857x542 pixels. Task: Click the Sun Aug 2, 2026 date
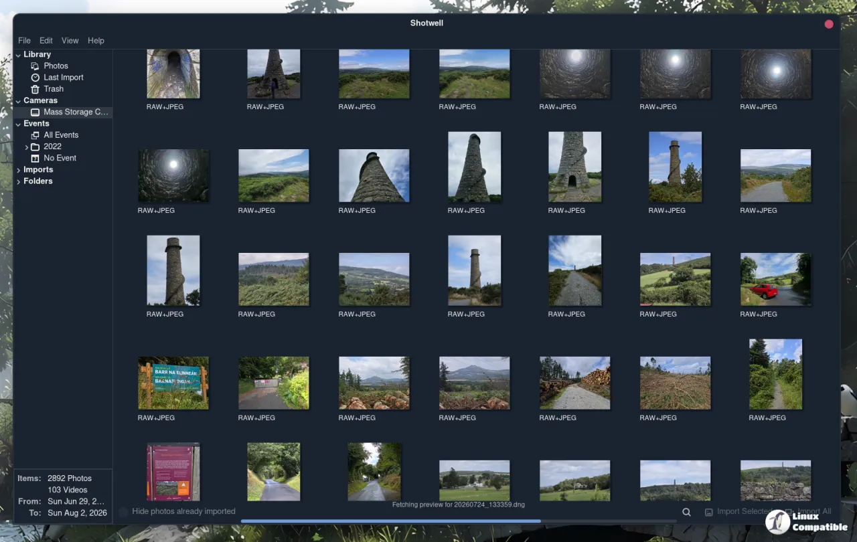[77, 513]
